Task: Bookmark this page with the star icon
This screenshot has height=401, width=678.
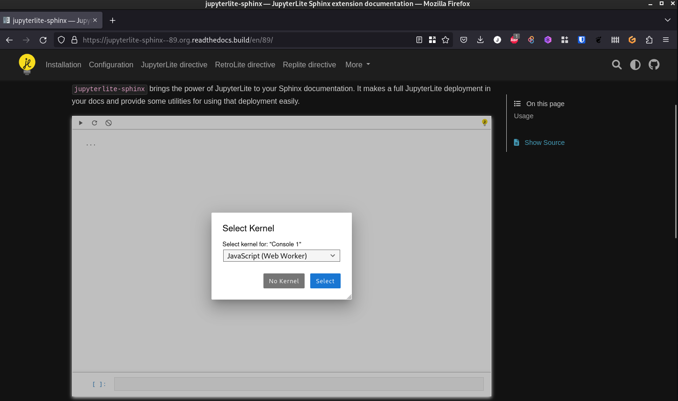Action: click(445, 40)
